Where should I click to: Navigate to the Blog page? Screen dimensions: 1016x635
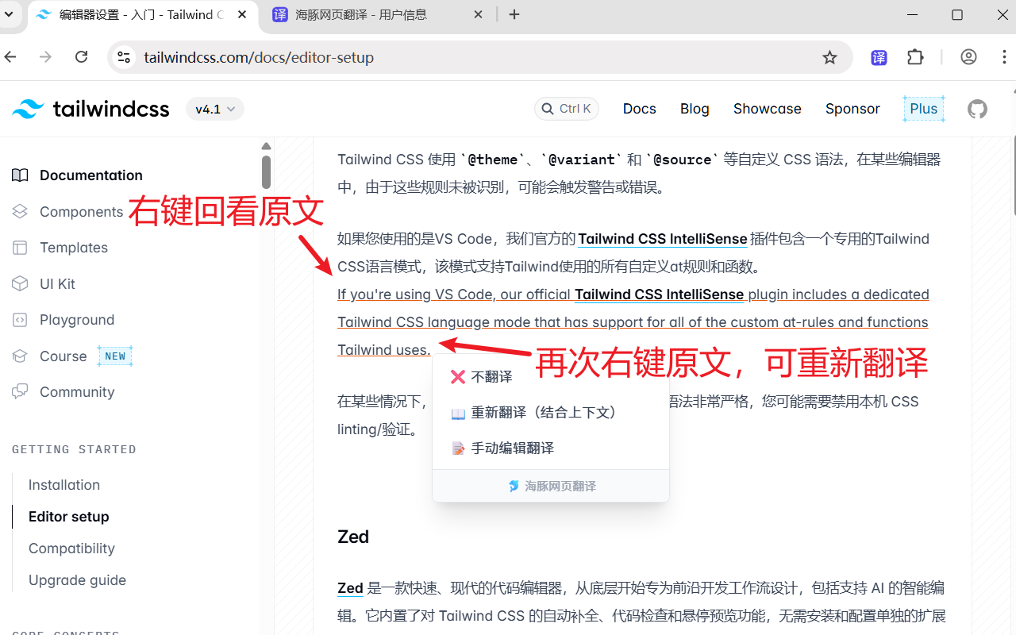[695, 109]
